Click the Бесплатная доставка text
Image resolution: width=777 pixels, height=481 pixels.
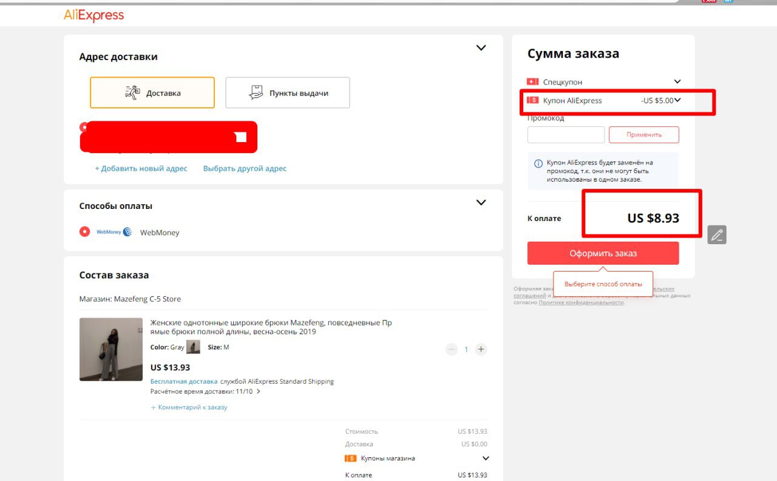pyautogui.click(x=184, y=381)
